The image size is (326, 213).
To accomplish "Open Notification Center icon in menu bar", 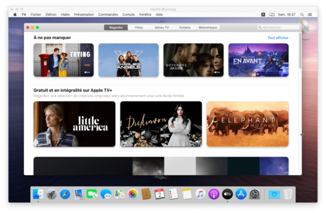I will 310,14.
